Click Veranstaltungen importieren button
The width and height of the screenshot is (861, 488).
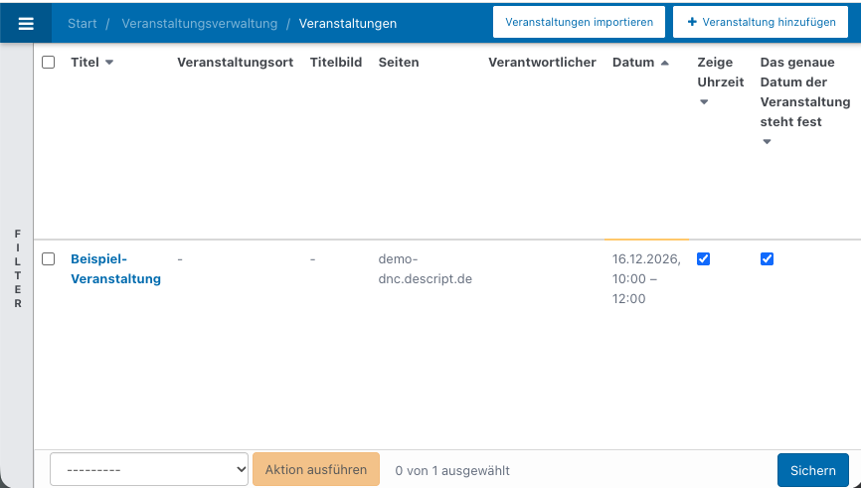pyautogui.click(x=579, y=22)
